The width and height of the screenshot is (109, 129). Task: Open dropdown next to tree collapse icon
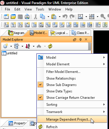coord(22,46)
